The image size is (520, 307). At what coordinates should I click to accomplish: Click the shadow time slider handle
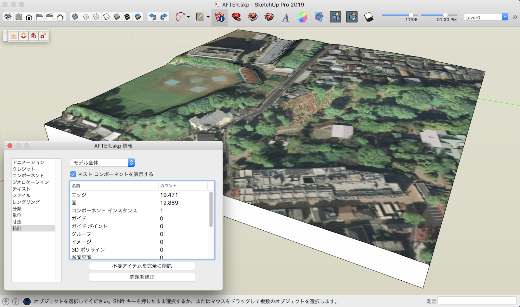pos(445,15)
